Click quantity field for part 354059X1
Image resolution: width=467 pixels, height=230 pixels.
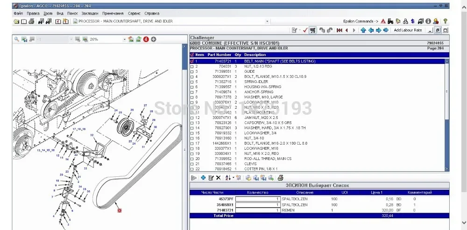258,205
